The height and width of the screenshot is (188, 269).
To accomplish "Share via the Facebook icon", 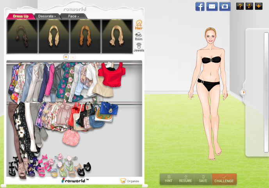I will (200, 6).
